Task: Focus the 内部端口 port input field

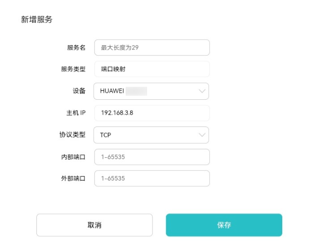Action: point(152,157)
